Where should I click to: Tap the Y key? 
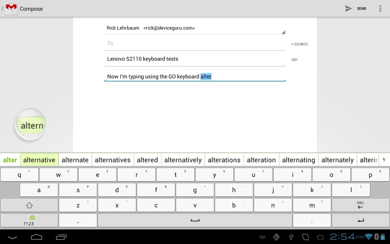[x=215, y=175]
